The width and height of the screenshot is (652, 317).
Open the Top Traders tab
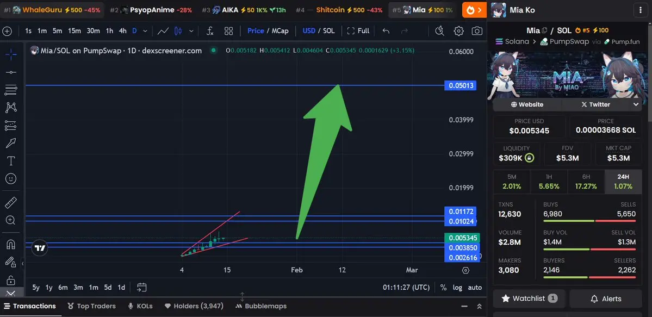coord(91,306)
